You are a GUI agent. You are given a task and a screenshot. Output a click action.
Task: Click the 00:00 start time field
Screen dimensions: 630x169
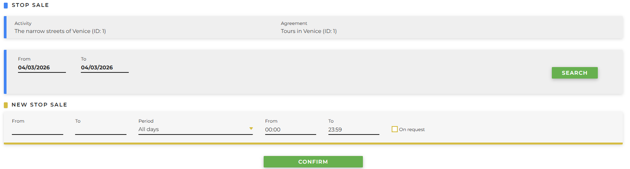[290, 130]
